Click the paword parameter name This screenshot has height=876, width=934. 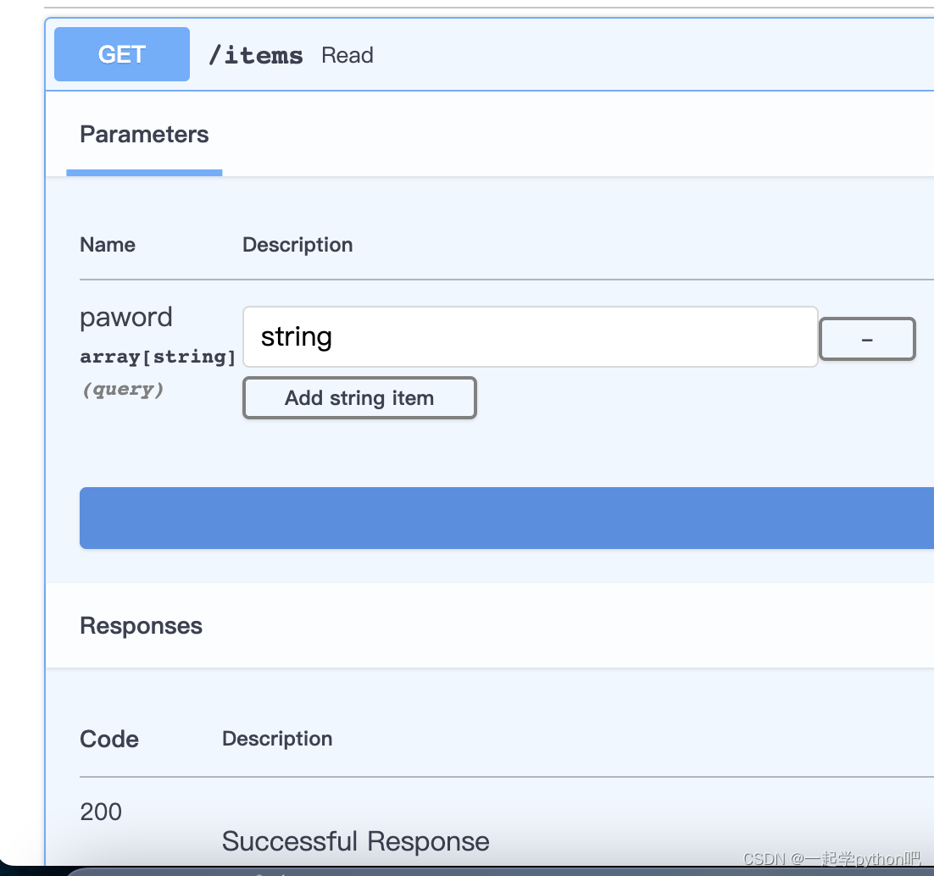tap(126, 318)
